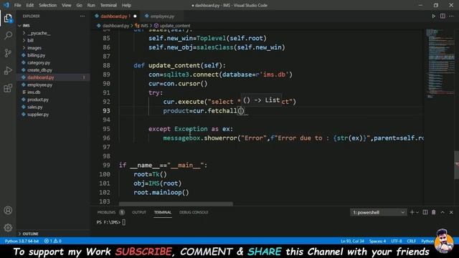Viewport: 459px width, 258px height.
Task: Click the editor horizontal scrollbar
Action: pos(176,204)
